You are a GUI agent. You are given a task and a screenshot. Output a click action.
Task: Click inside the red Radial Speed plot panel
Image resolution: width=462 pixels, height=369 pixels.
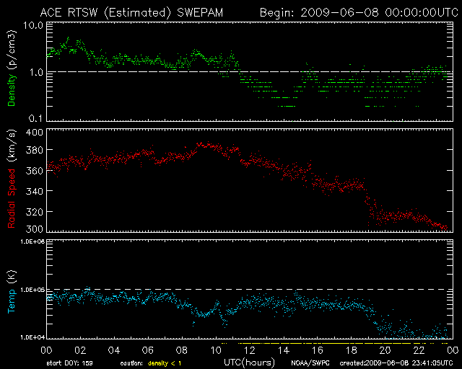click(250, 180)
